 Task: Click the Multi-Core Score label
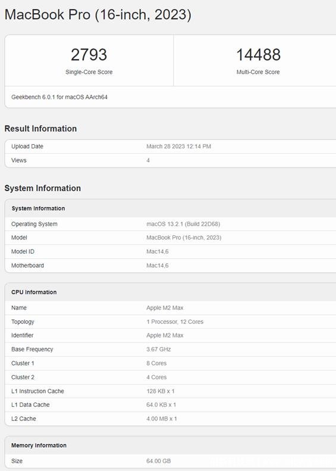pyautogui.click(x=258, y=72)
